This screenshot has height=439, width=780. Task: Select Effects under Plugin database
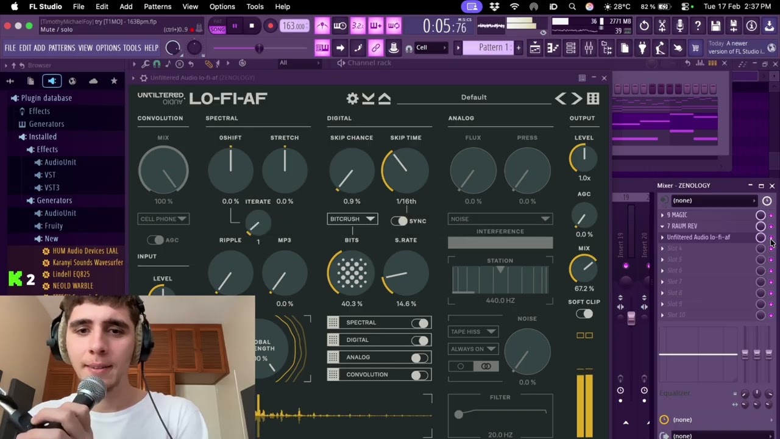tap(39, 111)
